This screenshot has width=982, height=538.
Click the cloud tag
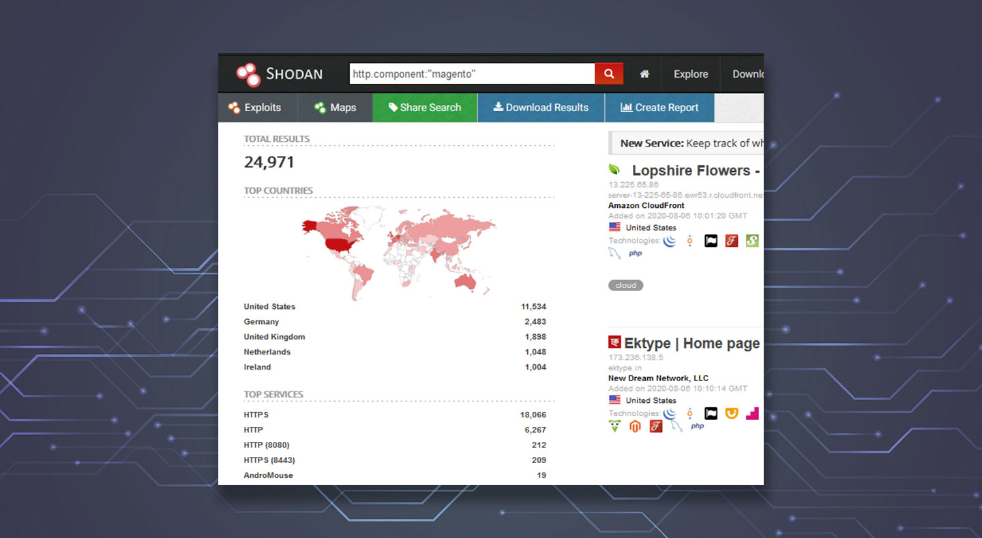(625, 285)
